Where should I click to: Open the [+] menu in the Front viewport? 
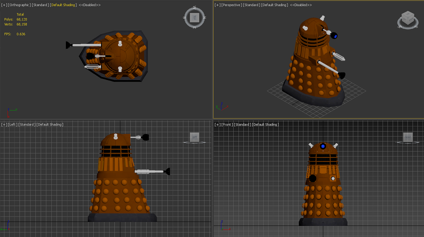point(217,124)
